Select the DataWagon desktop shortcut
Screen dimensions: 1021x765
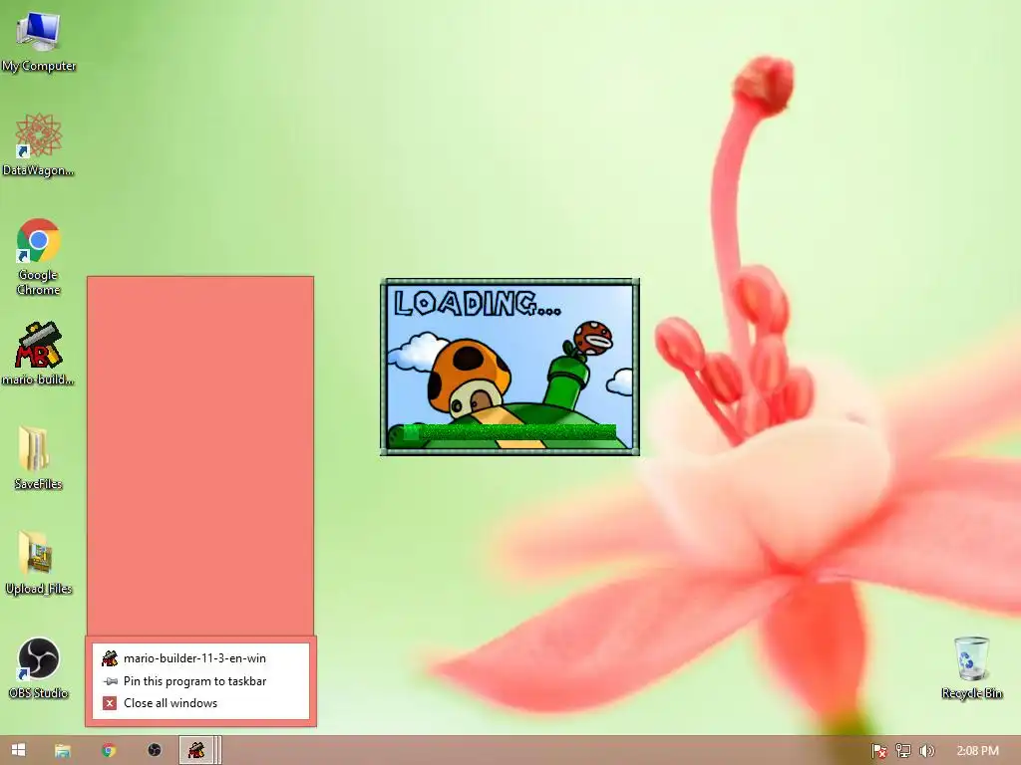click(x=39, y=144)
